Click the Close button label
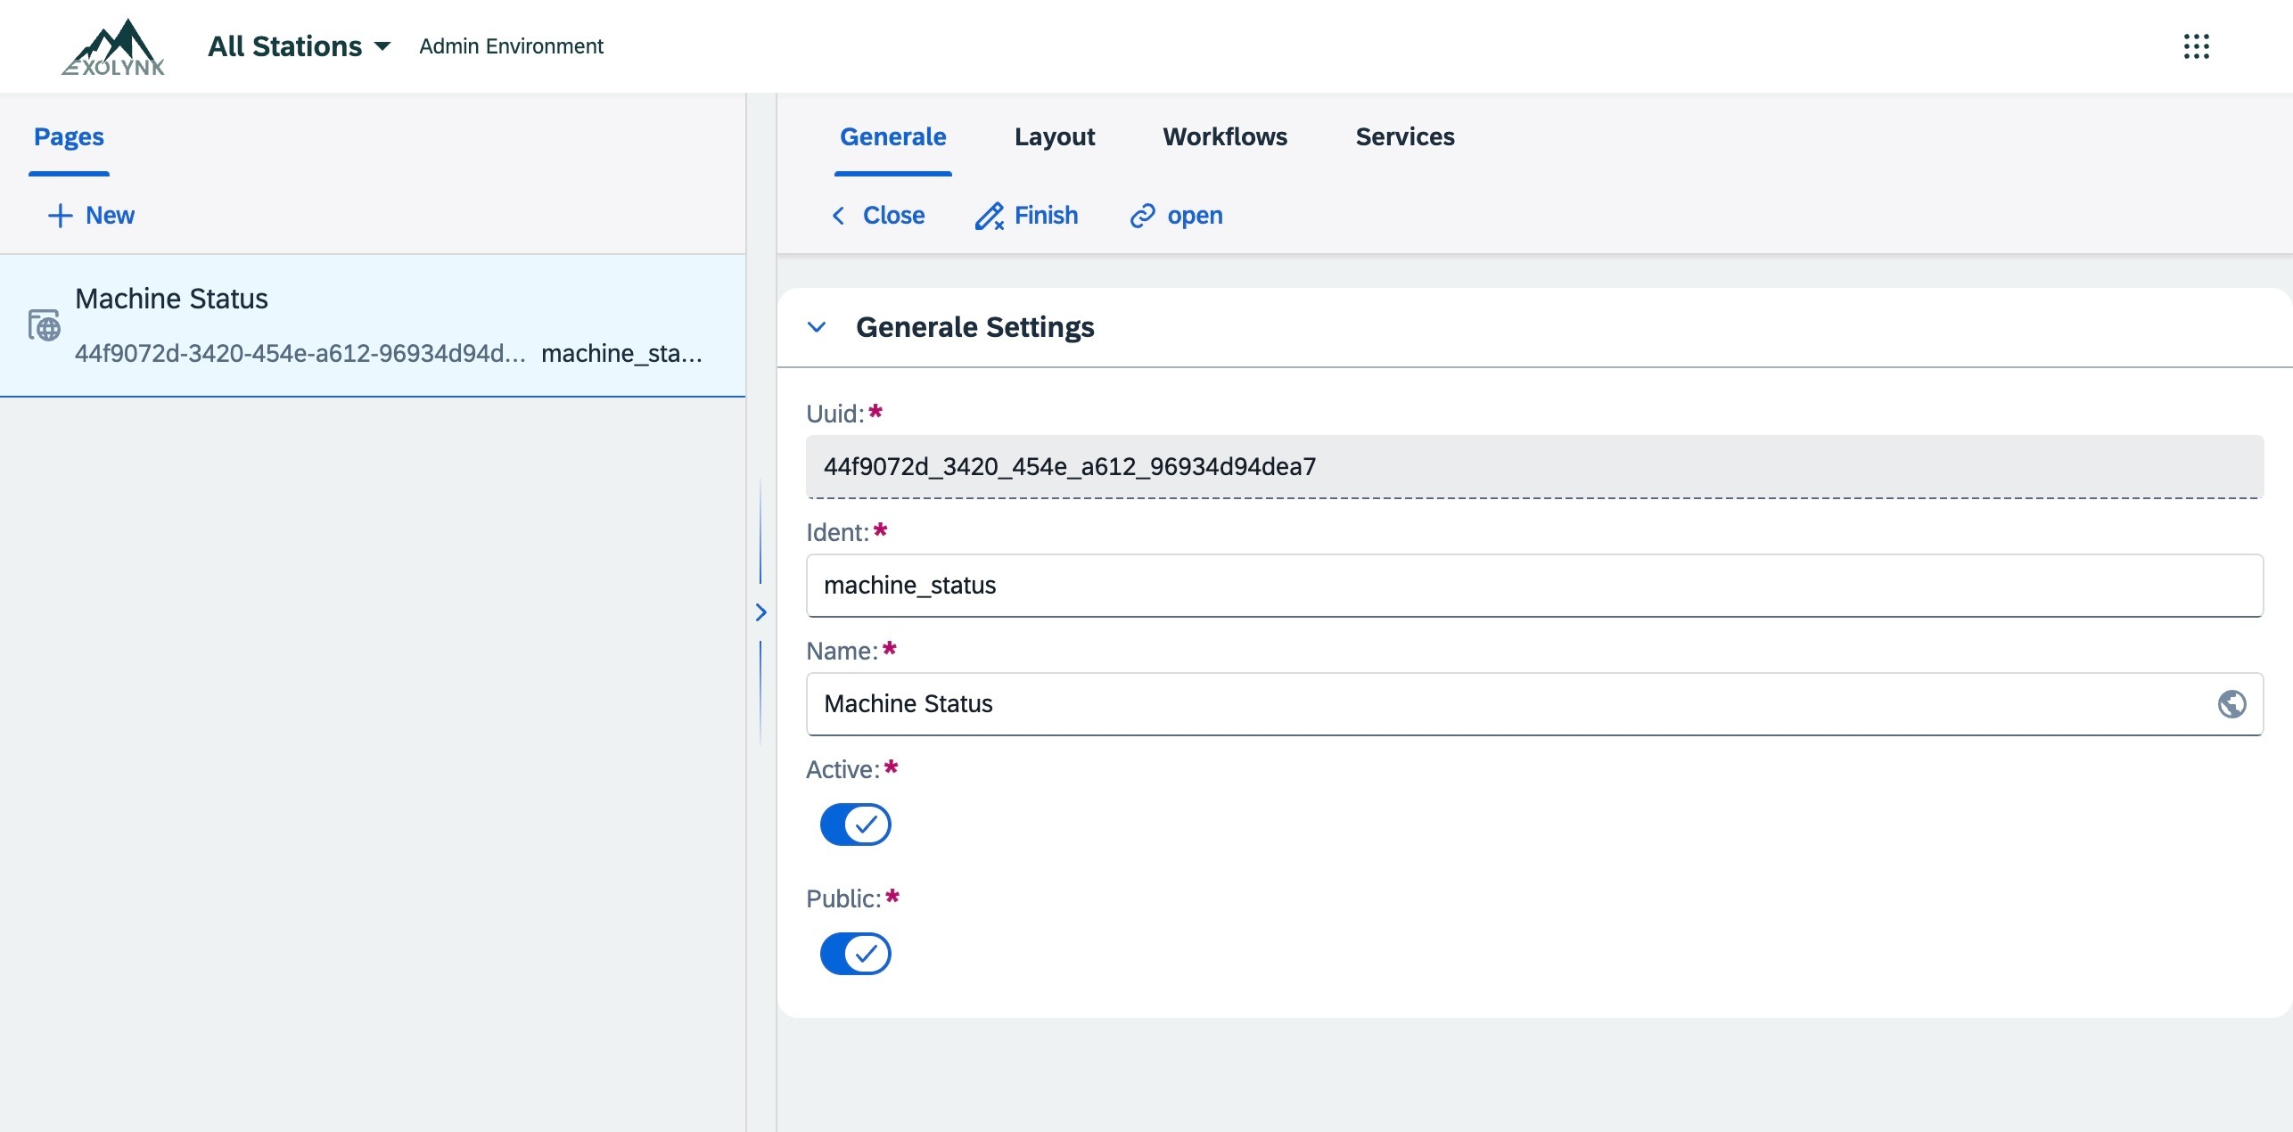 tap(893, 216)
